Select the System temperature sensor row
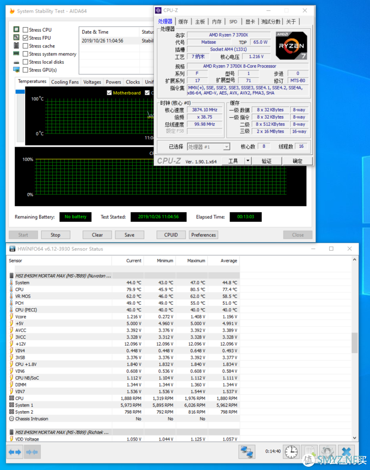 (x=124, y=282)
